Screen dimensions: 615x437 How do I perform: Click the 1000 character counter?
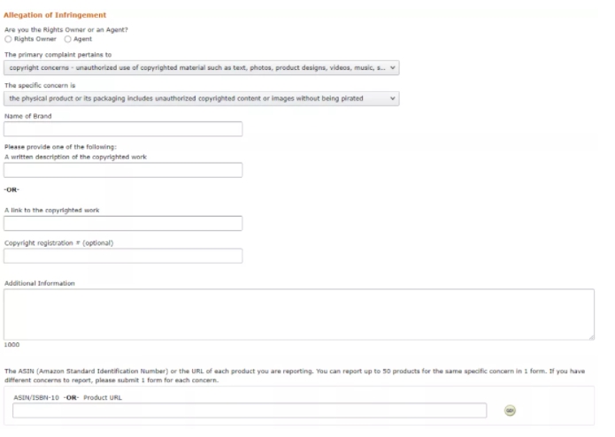[x=12, y=345]
